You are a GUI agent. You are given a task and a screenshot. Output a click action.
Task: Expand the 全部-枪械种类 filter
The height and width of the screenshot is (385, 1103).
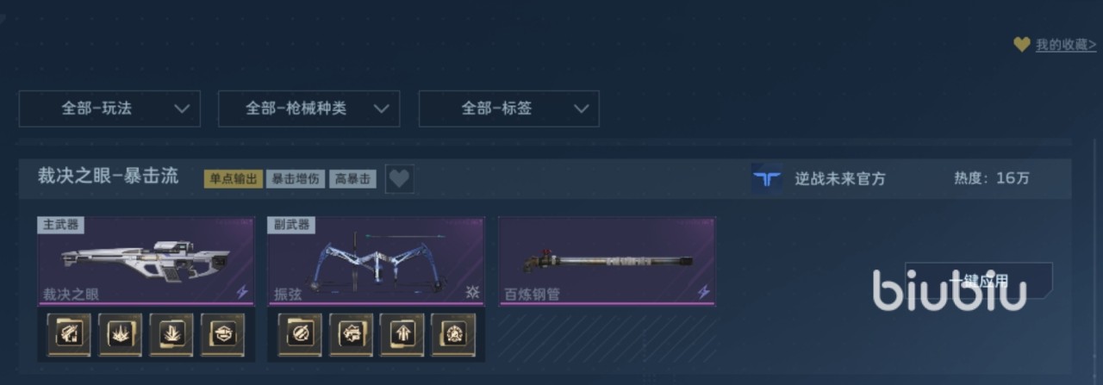click(308, 109)
